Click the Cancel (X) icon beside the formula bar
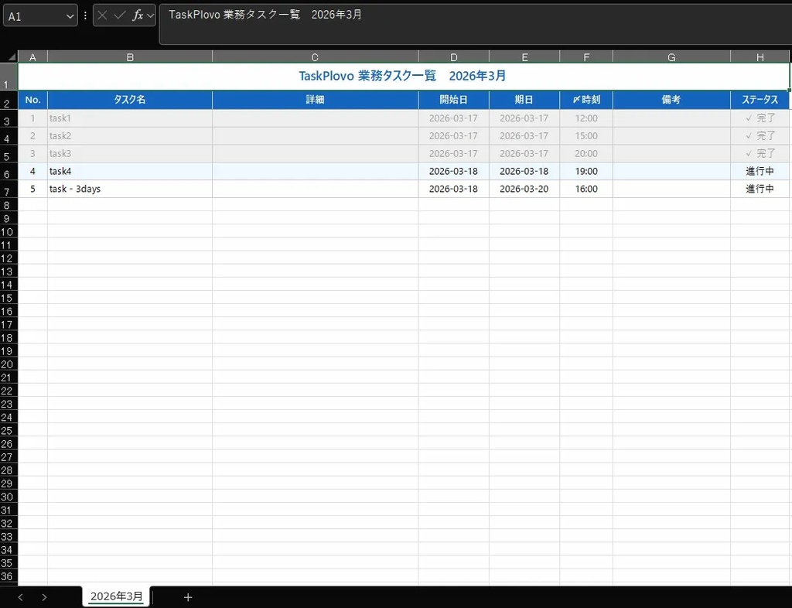792x608 pixels. click(101, 15)
